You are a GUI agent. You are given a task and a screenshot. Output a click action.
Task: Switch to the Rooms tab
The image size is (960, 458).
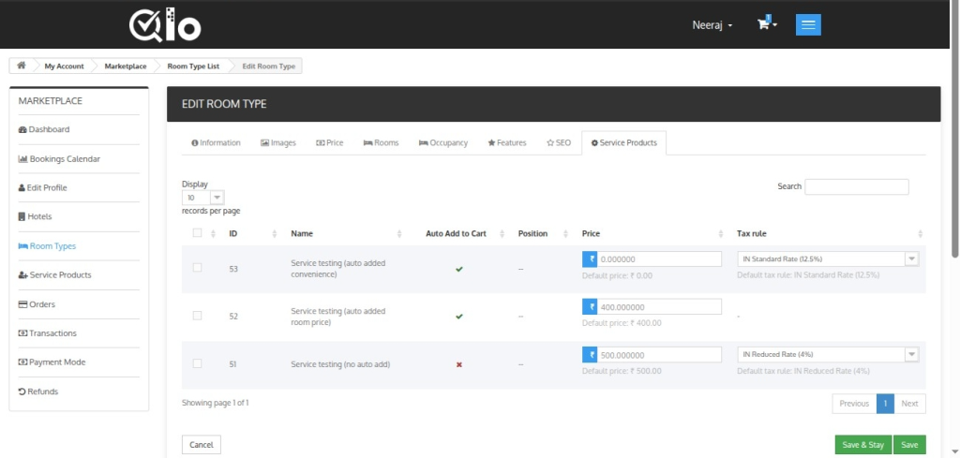381,142
